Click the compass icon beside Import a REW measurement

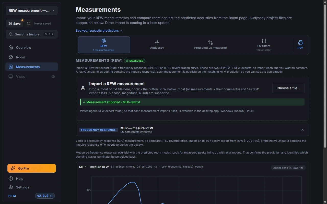(83, 88)
